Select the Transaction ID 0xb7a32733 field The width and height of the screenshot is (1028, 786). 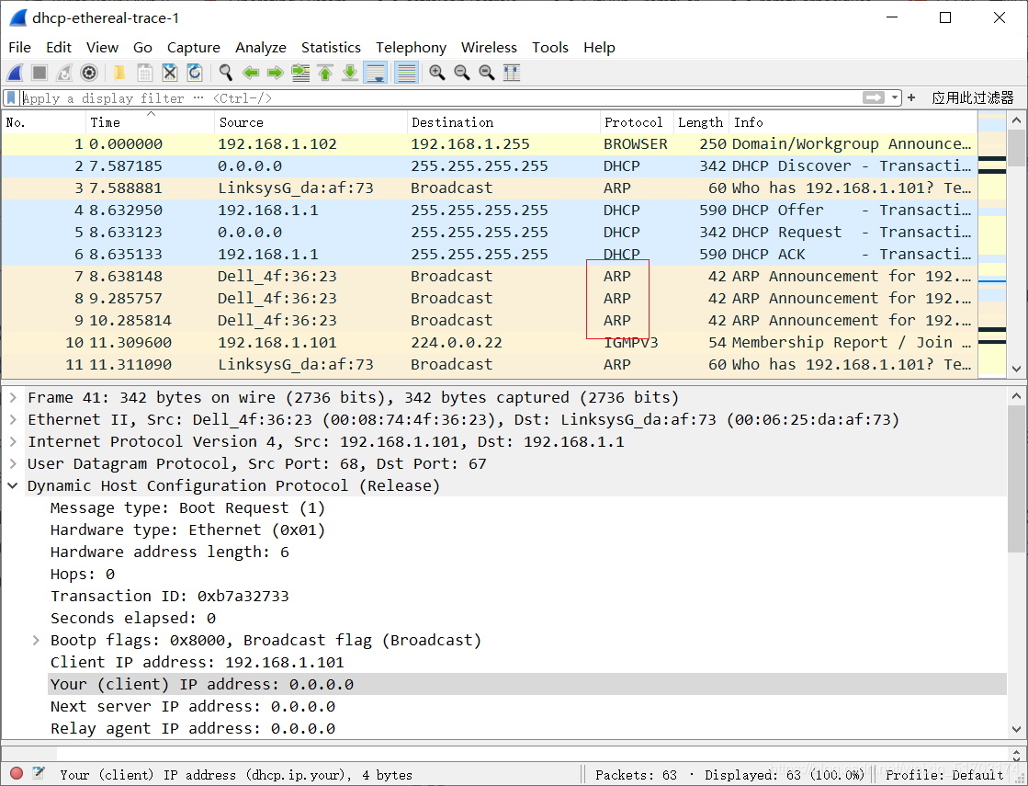click(x=170, y=597)
